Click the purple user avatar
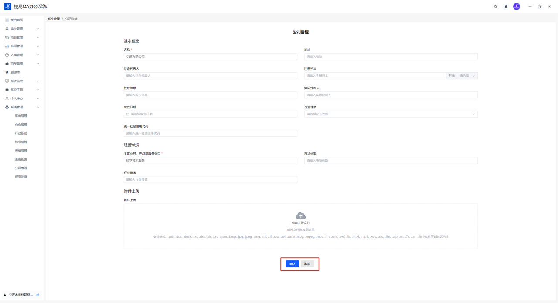558x303 pixels. [516, 7]
